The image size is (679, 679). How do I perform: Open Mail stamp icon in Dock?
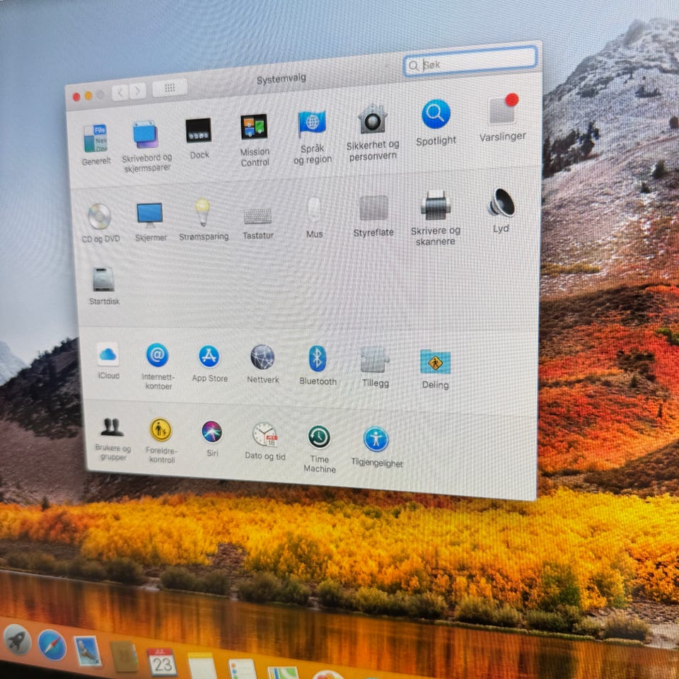click(88, 651)
